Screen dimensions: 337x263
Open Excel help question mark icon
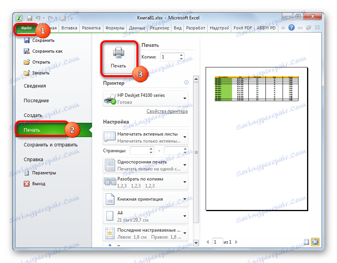tap(292, 28)
